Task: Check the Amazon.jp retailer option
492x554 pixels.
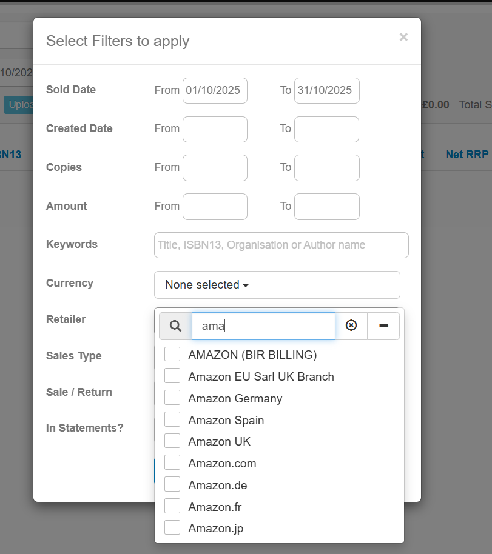Action: click(172, 528)
